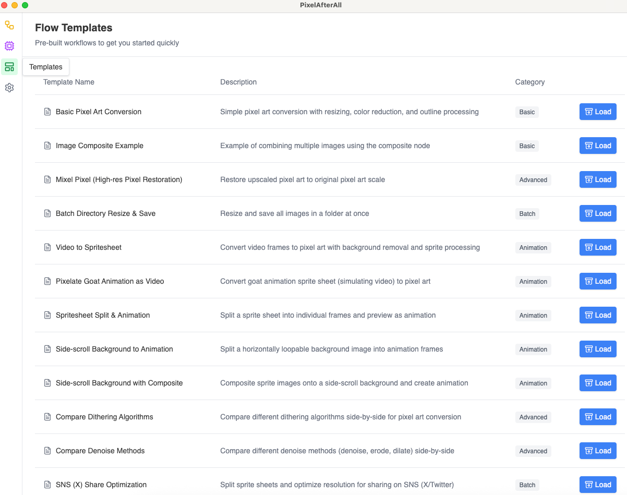Load the Batch Directory Resize & Save template
Image resolution: width=627 pixels, height=495 pixels.
[x=598, y=213]
